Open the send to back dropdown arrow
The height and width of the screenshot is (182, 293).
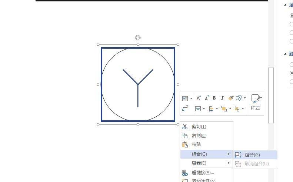tap(243, 108)
